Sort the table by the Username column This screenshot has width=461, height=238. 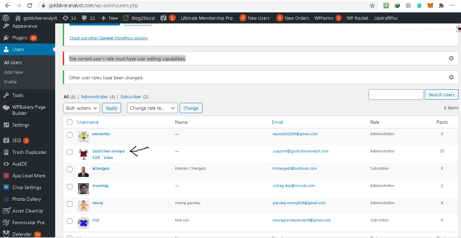[x=88, y=122]
